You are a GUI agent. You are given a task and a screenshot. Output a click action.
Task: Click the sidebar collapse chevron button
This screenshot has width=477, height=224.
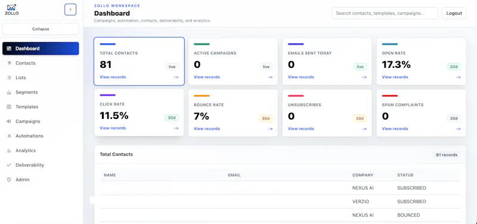[70, 10]
